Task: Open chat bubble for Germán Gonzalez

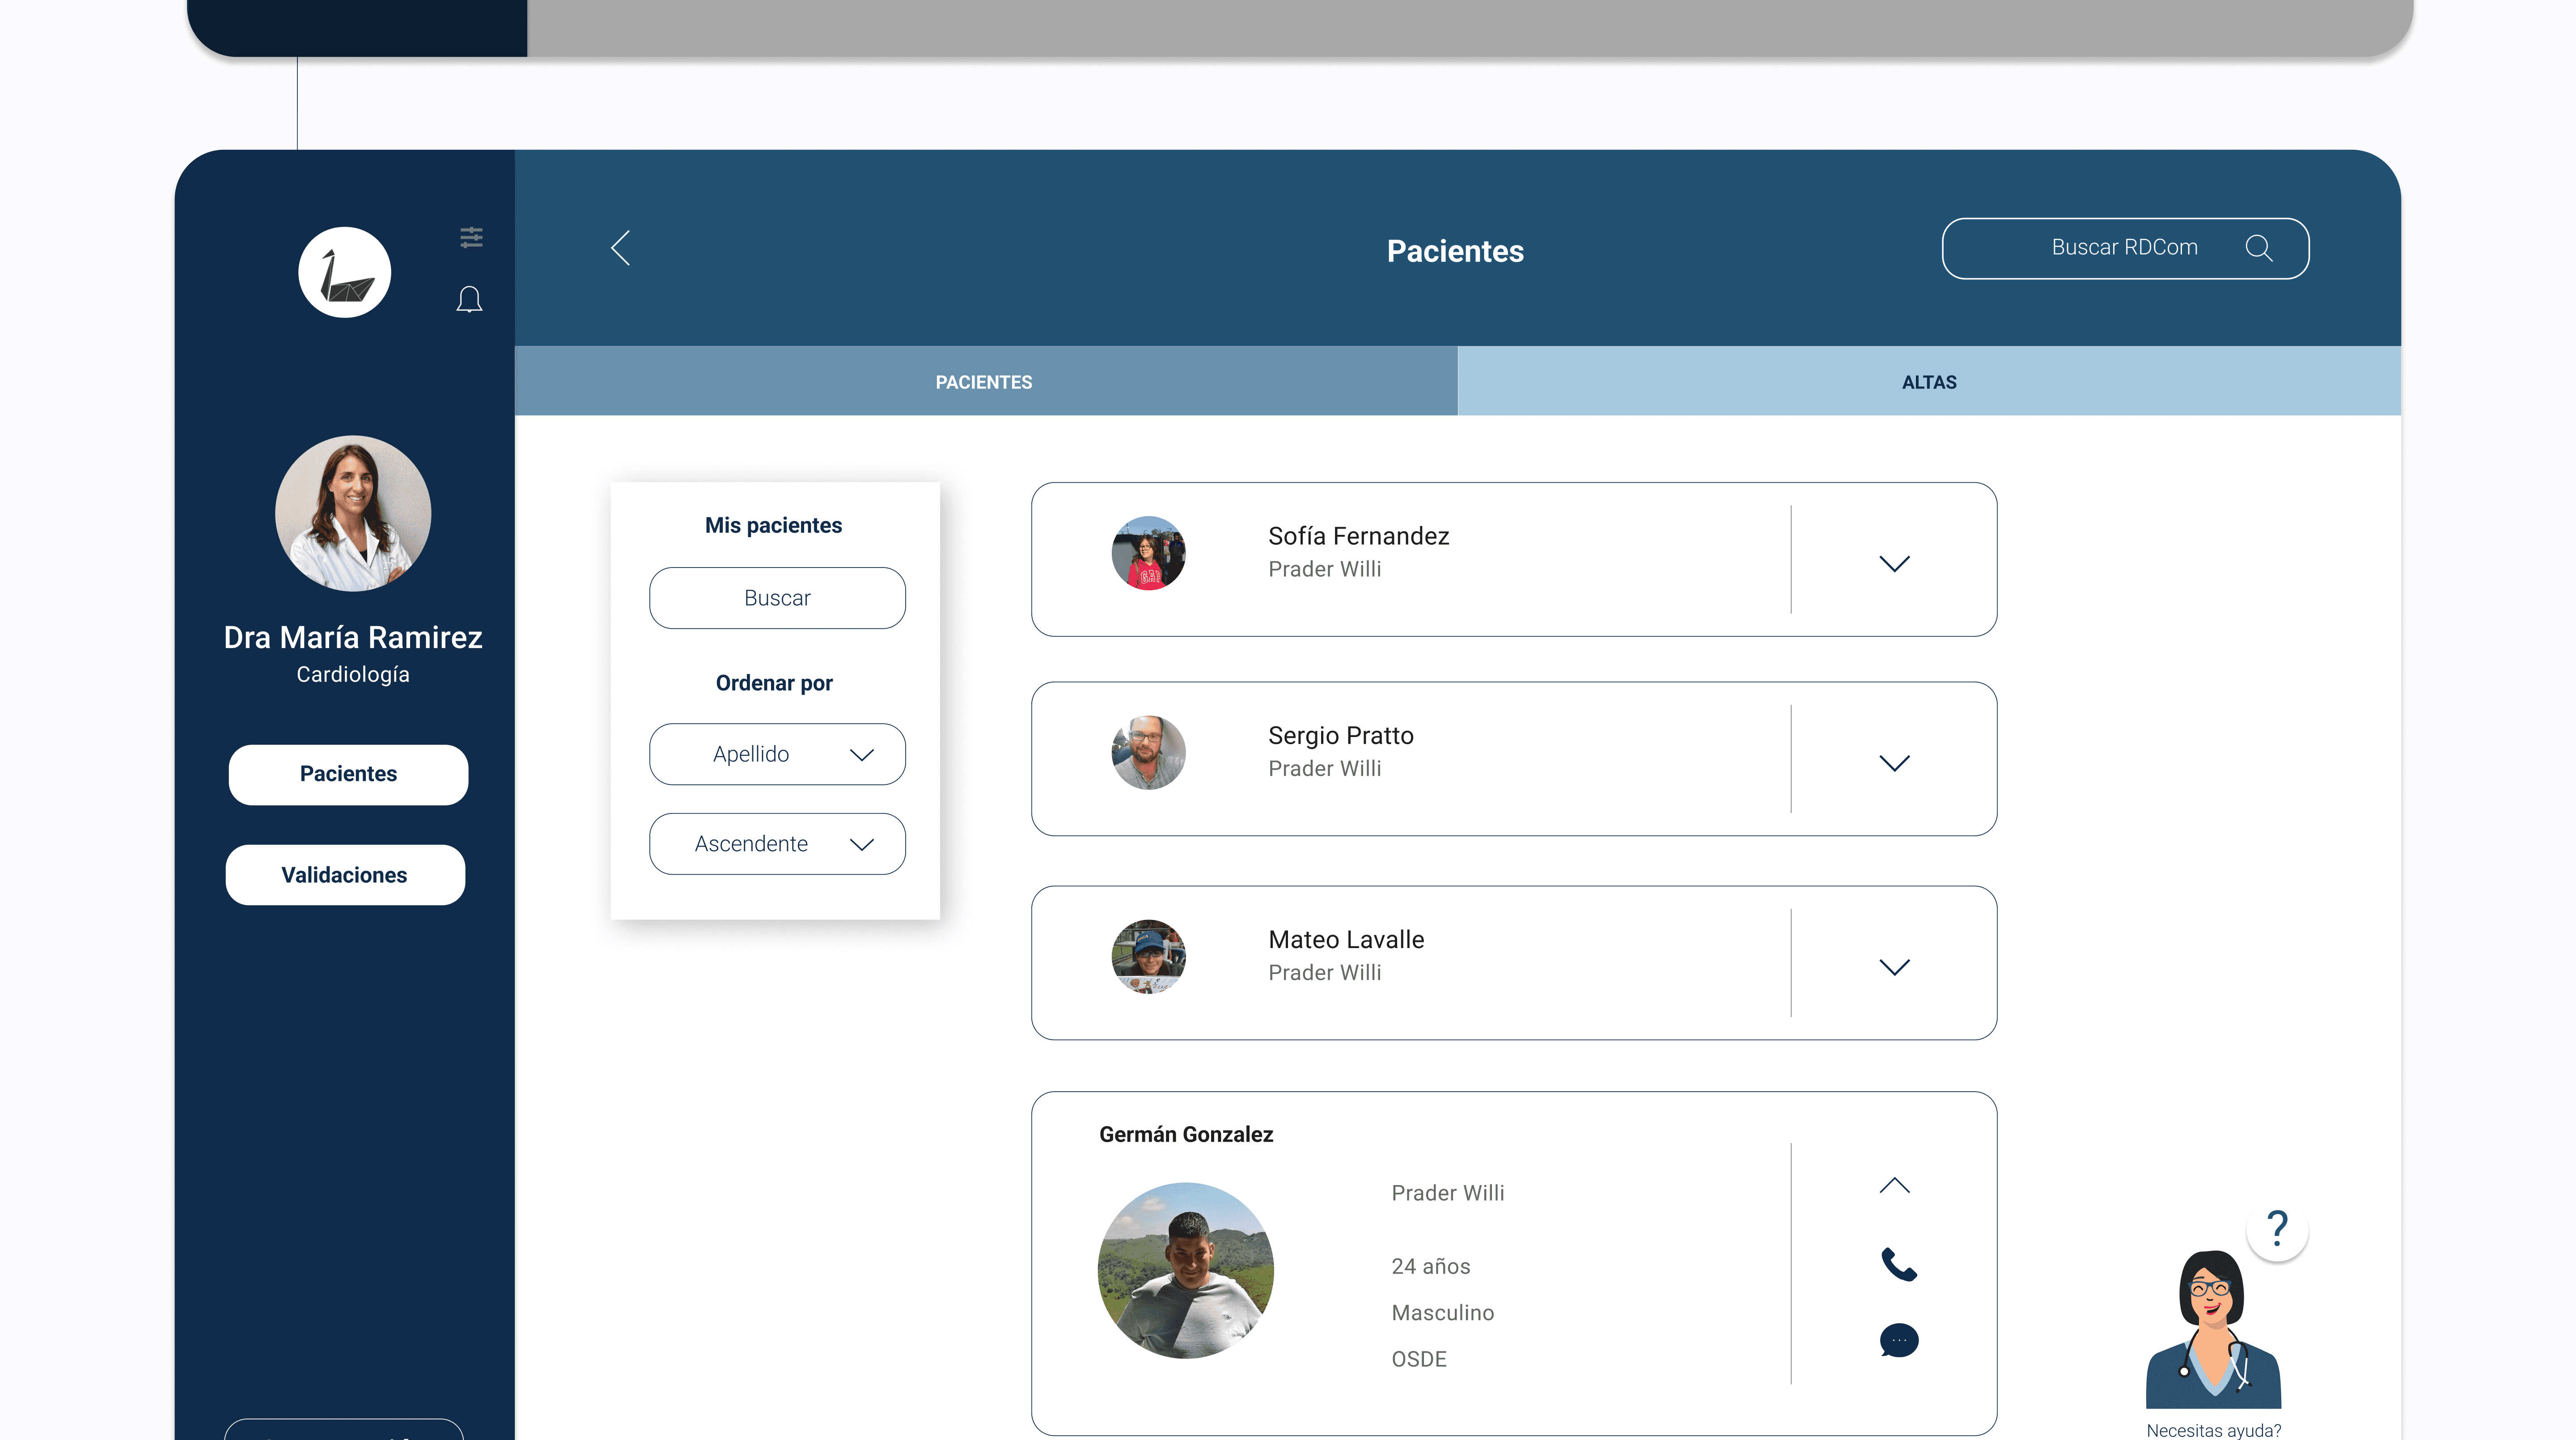Action: coord(1898,1340)
